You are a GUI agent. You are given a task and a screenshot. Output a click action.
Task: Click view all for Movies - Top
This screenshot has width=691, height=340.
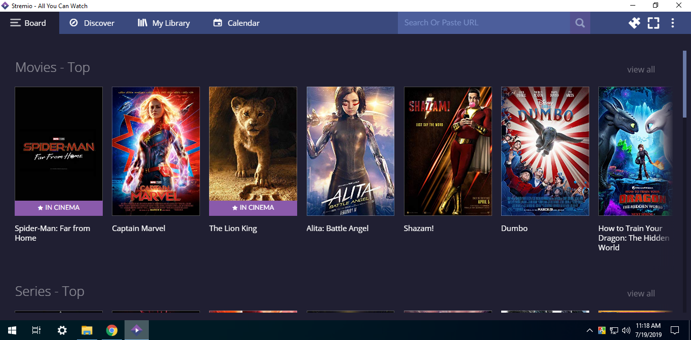tap(641, 69)
